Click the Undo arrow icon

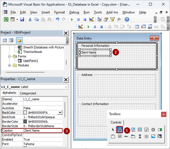click(58, 19)
